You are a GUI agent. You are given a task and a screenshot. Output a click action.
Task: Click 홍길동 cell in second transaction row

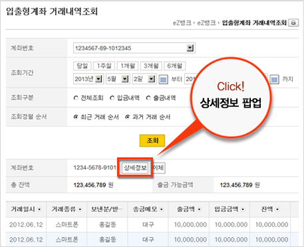(x=108, y=240)
